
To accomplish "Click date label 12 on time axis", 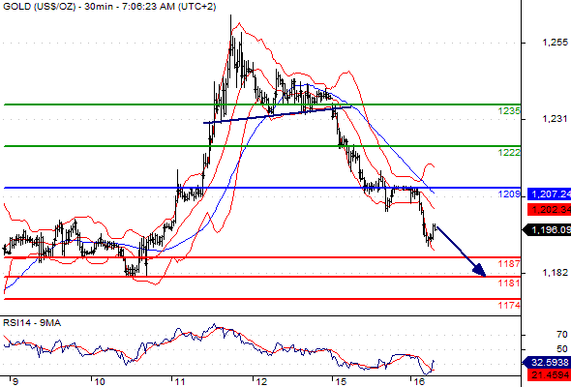I will pyautogui.click(x=261, y=382).
